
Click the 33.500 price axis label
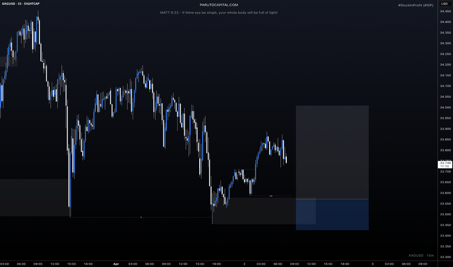[x=445, y=214]
